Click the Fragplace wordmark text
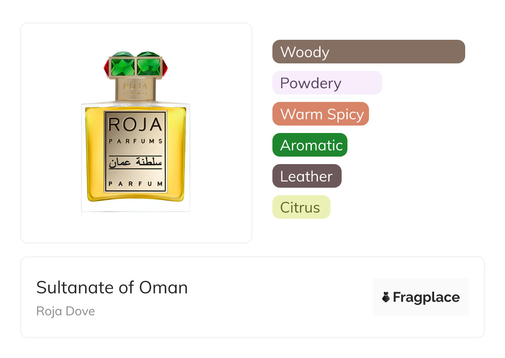505x358 pixels. click(426, 297)
